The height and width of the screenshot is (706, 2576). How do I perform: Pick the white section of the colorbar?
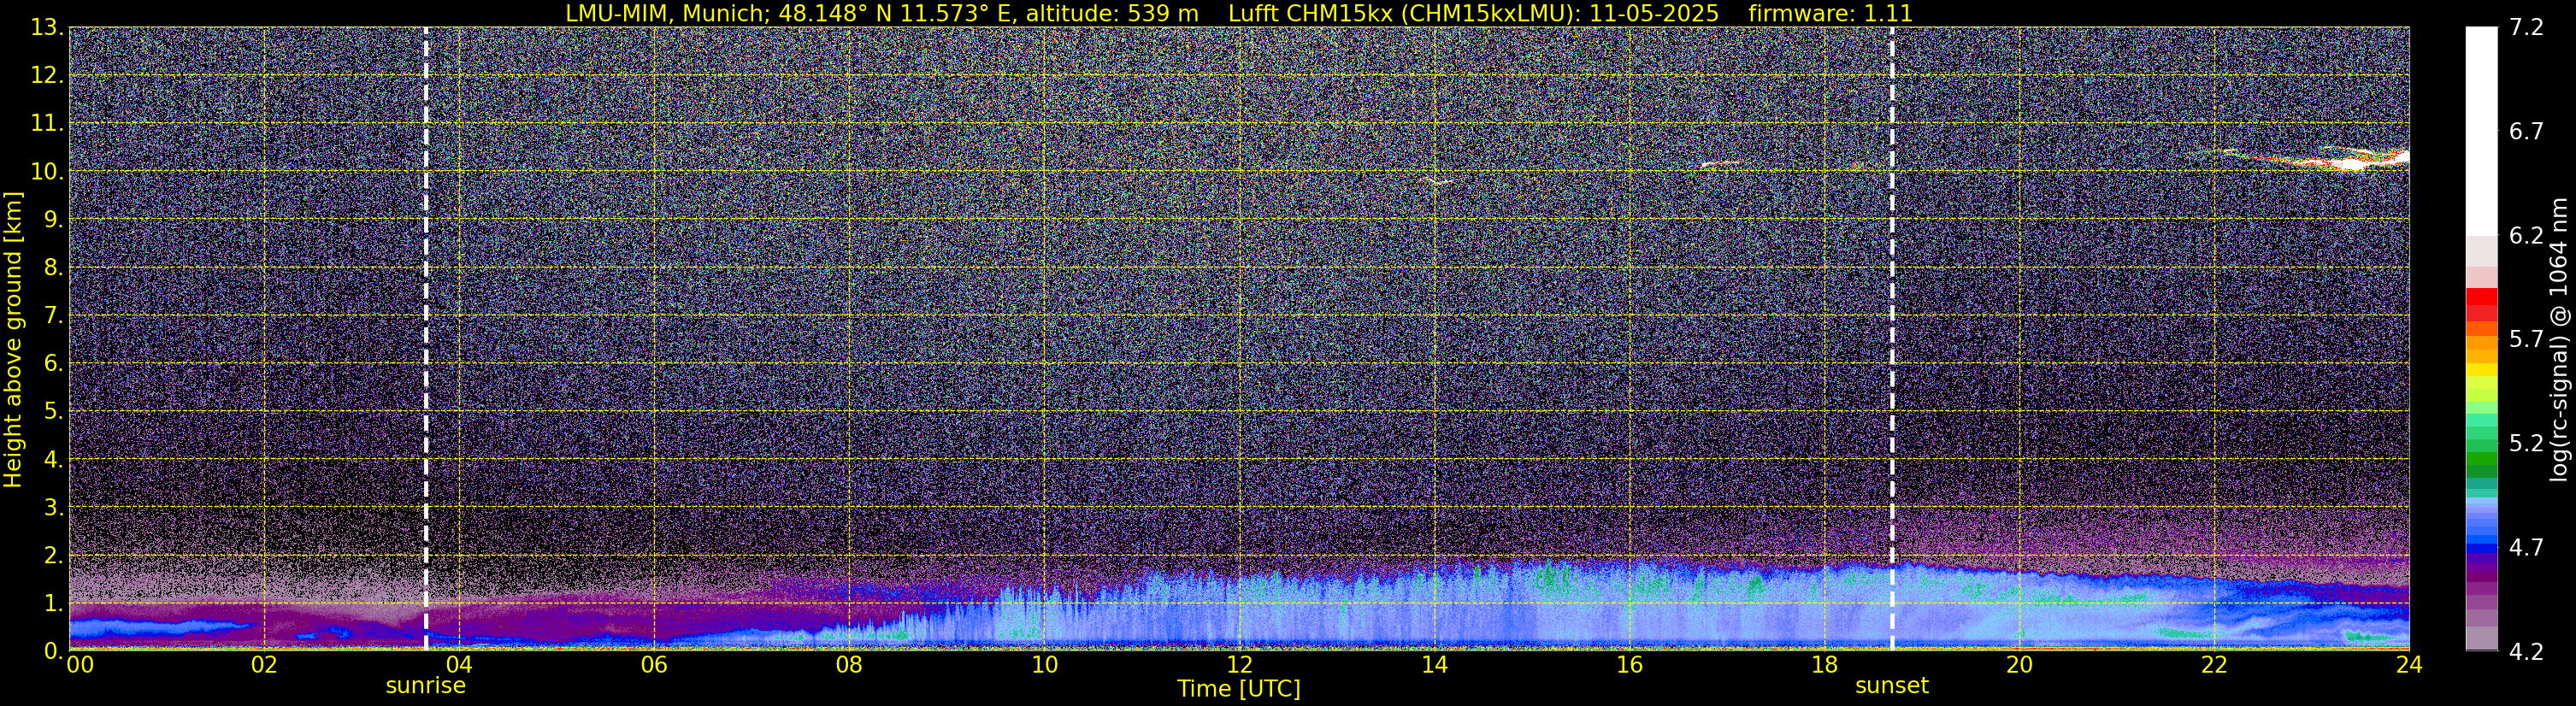(2481, 131)
